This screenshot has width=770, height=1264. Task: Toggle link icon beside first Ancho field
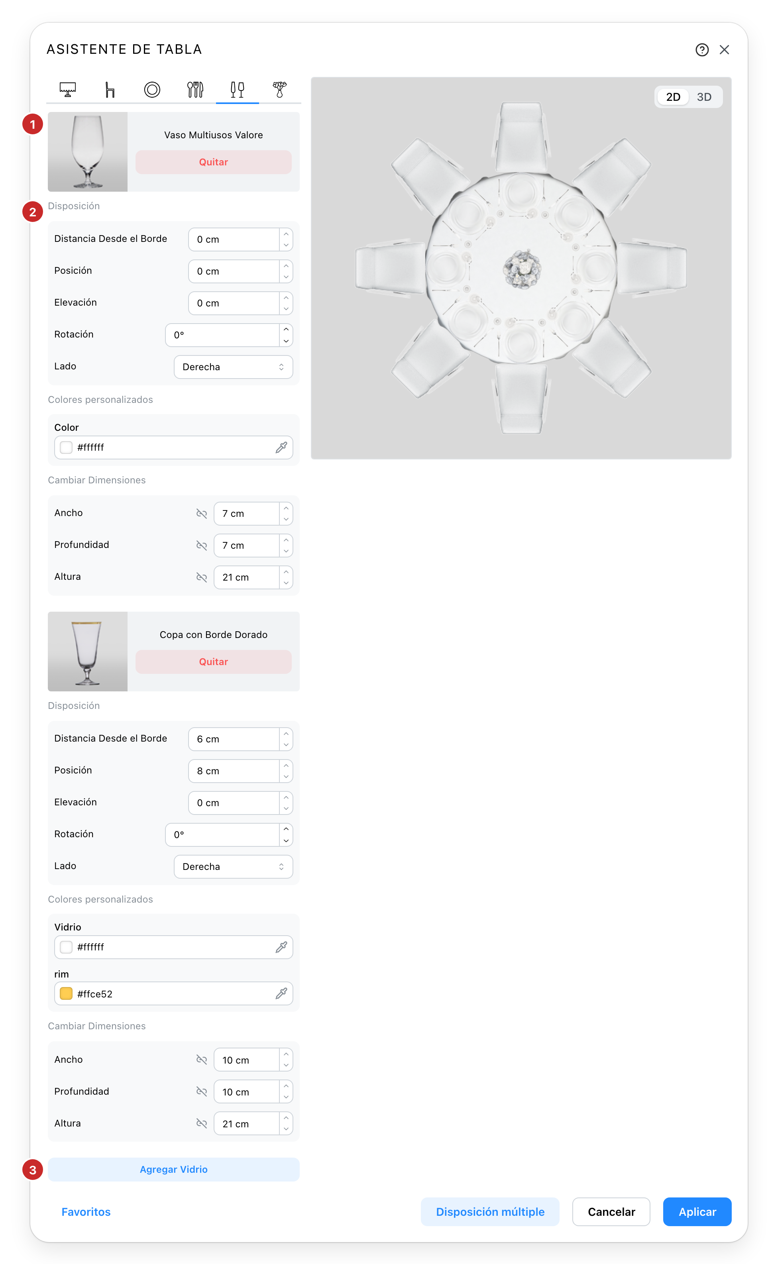[202, 514]
